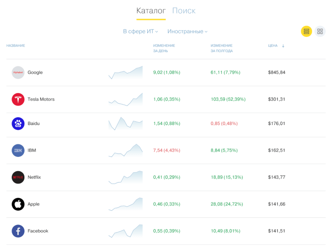This screenshot has width=333, height=248.
Task: Switch to grid view layout
Action: (x=320, y=32)
